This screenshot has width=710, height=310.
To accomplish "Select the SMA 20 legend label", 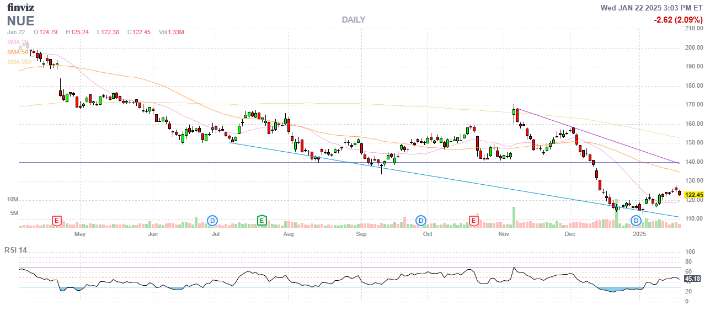I will tap(18, 42).
